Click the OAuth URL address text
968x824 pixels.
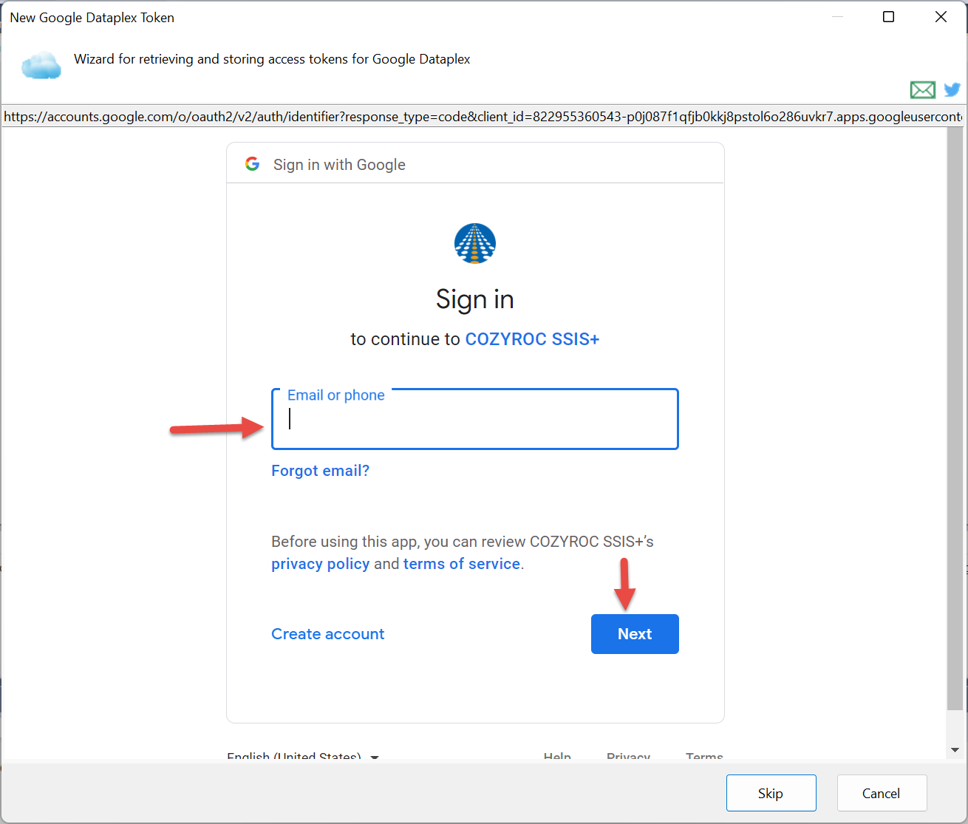tap(483, 117)
